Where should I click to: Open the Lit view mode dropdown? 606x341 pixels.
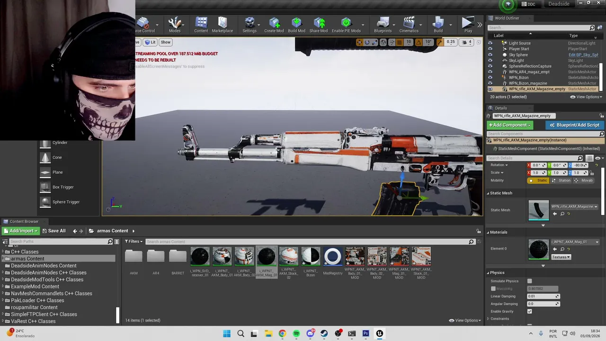(x=151, y=42)
